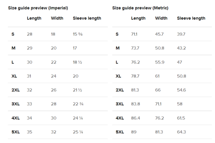Screen dimensions: 215x143
Task: Click the Width column header in Metric table
Action: 161,18
